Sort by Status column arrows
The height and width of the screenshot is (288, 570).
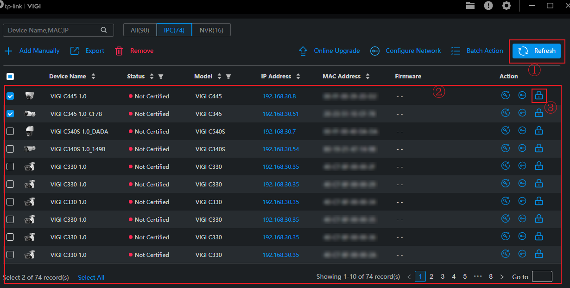152,77
